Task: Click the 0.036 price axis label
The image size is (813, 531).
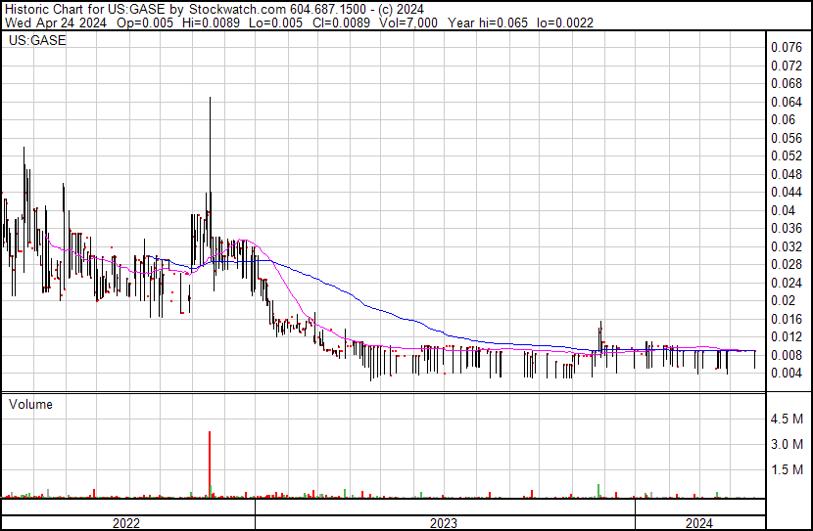Action: tap(787, 228)
